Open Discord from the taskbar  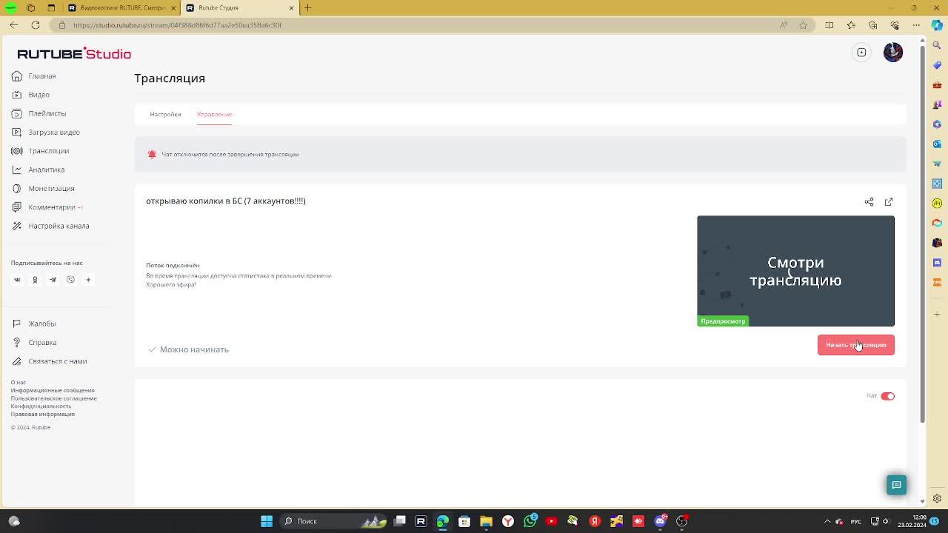(x=660, y=521)
